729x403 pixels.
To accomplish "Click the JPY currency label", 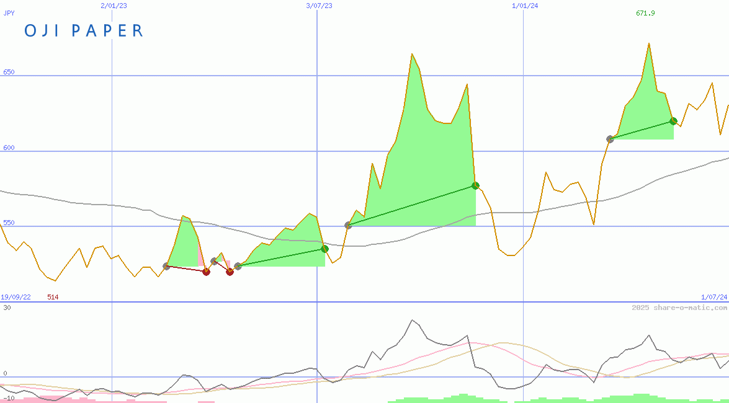I will point(9,13).
